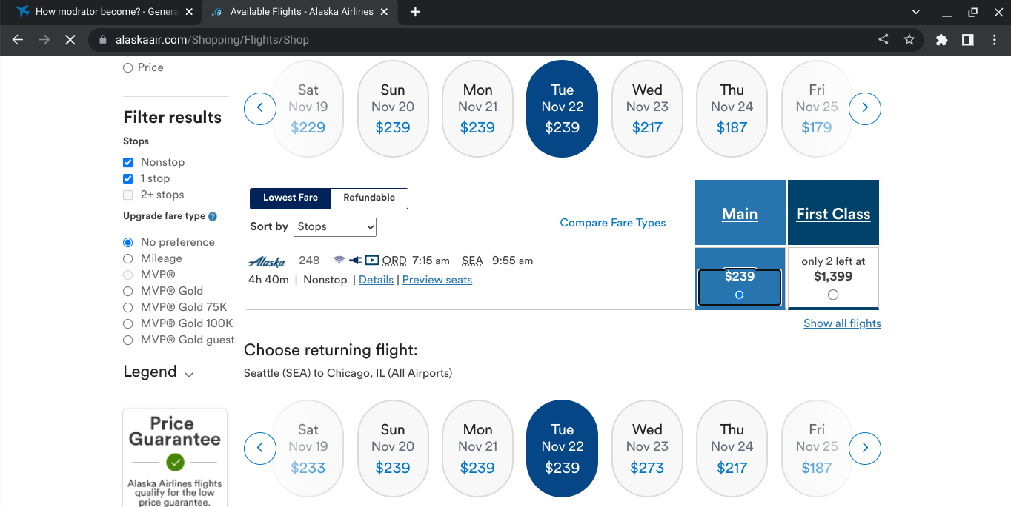The height and width of the screenshot is (507, 1011).
Task: Choose returning Fri Nov 25 at $187
Action: (x=817, y=449)
